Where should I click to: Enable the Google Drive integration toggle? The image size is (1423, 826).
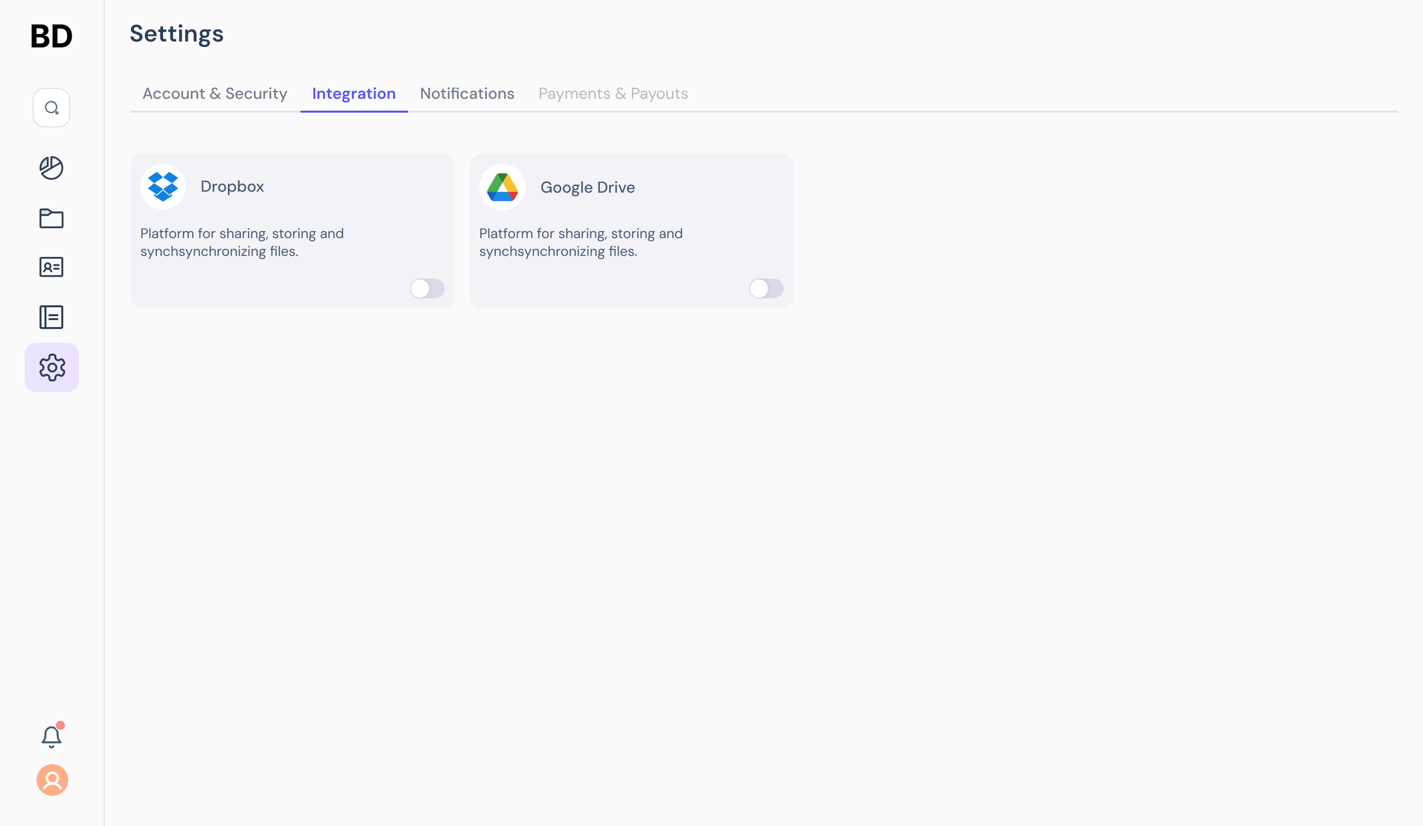(766, 289)
